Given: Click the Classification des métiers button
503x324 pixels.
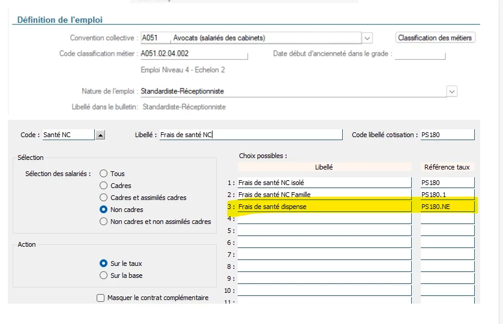Looking at the screenshot, I should tap(435, 38).
